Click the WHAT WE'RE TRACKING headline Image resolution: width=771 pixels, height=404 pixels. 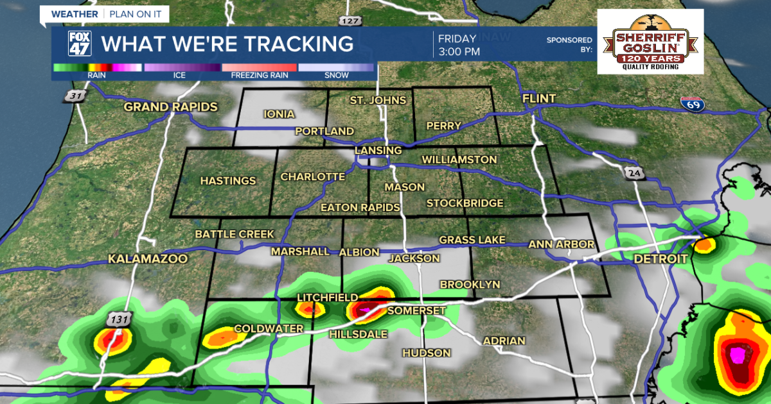[x=227, y=44]
